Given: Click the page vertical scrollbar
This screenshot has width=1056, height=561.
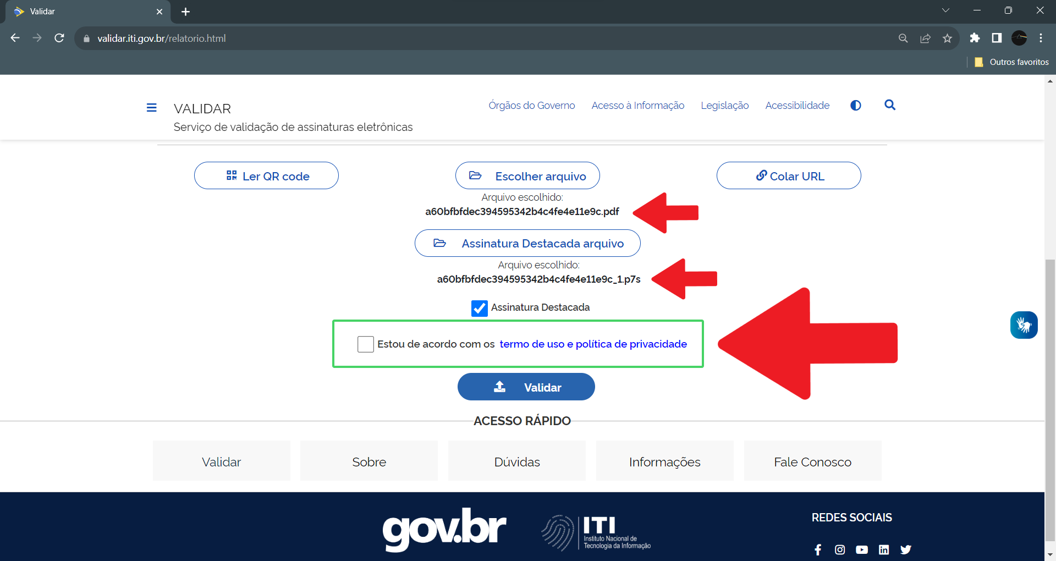Looking at the screenshot, I should coord(1050,385).
